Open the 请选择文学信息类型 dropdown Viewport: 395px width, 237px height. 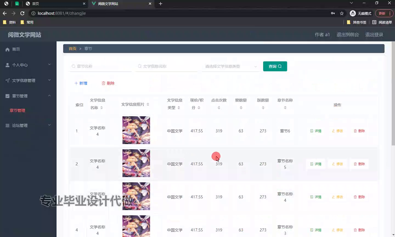[230, 66]
